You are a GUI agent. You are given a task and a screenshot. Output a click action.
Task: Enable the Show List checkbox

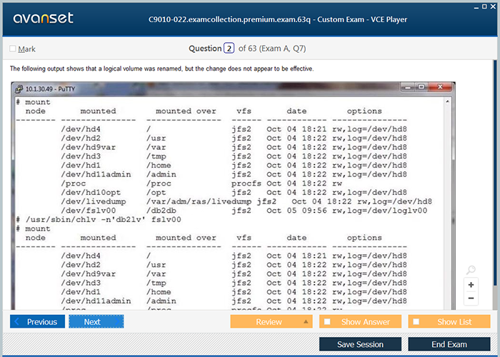(x=416, y=322)
